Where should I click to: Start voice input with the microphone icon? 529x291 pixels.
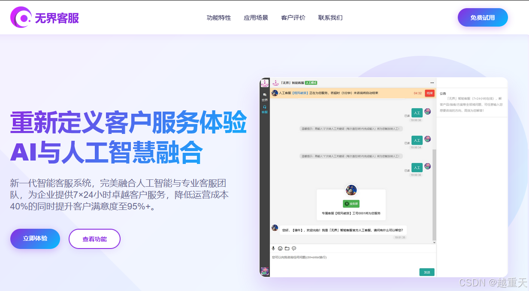tap(273, 249)
